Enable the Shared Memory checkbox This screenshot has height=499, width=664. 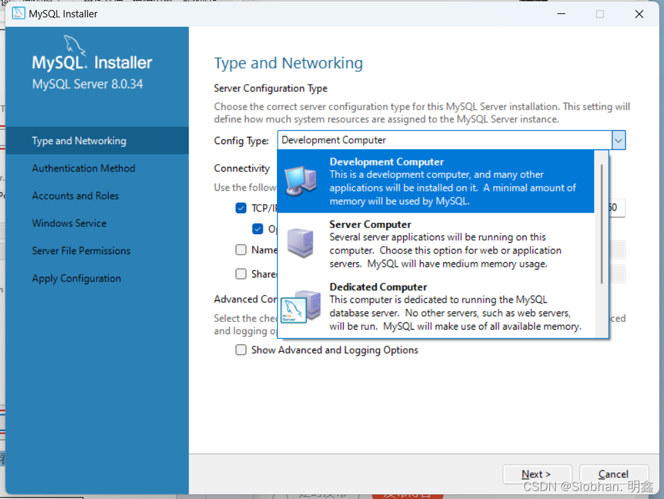coord(241,274)
